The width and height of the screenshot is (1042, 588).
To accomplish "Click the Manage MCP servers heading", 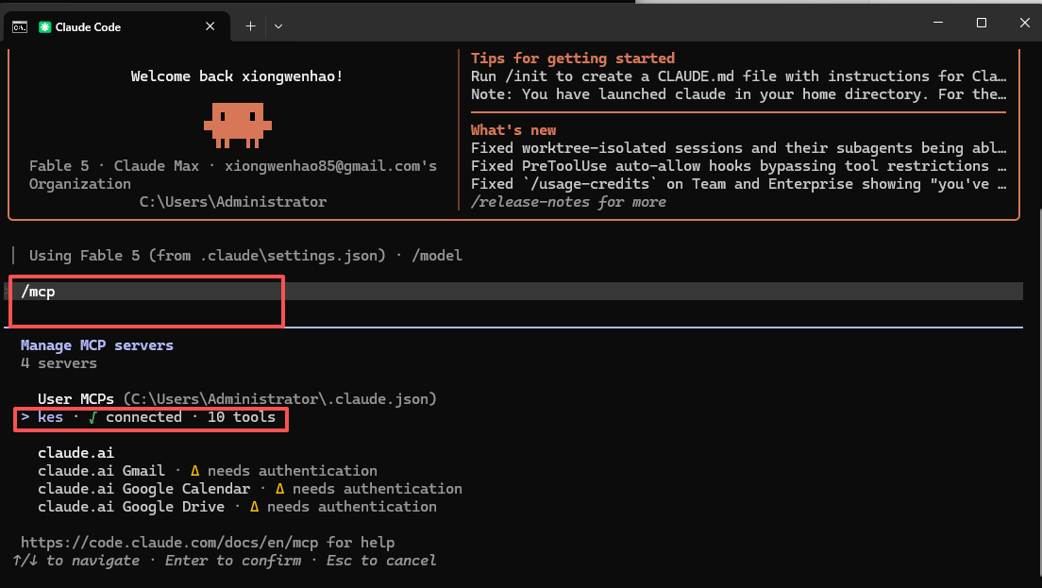I will (97, 345).
